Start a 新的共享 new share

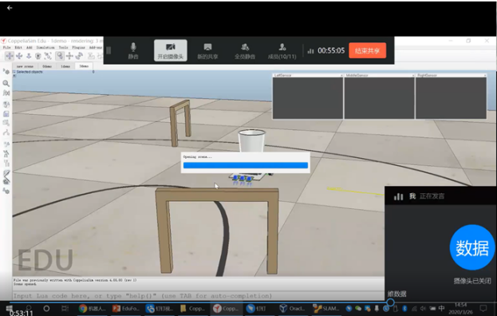(x=207, y=51)
